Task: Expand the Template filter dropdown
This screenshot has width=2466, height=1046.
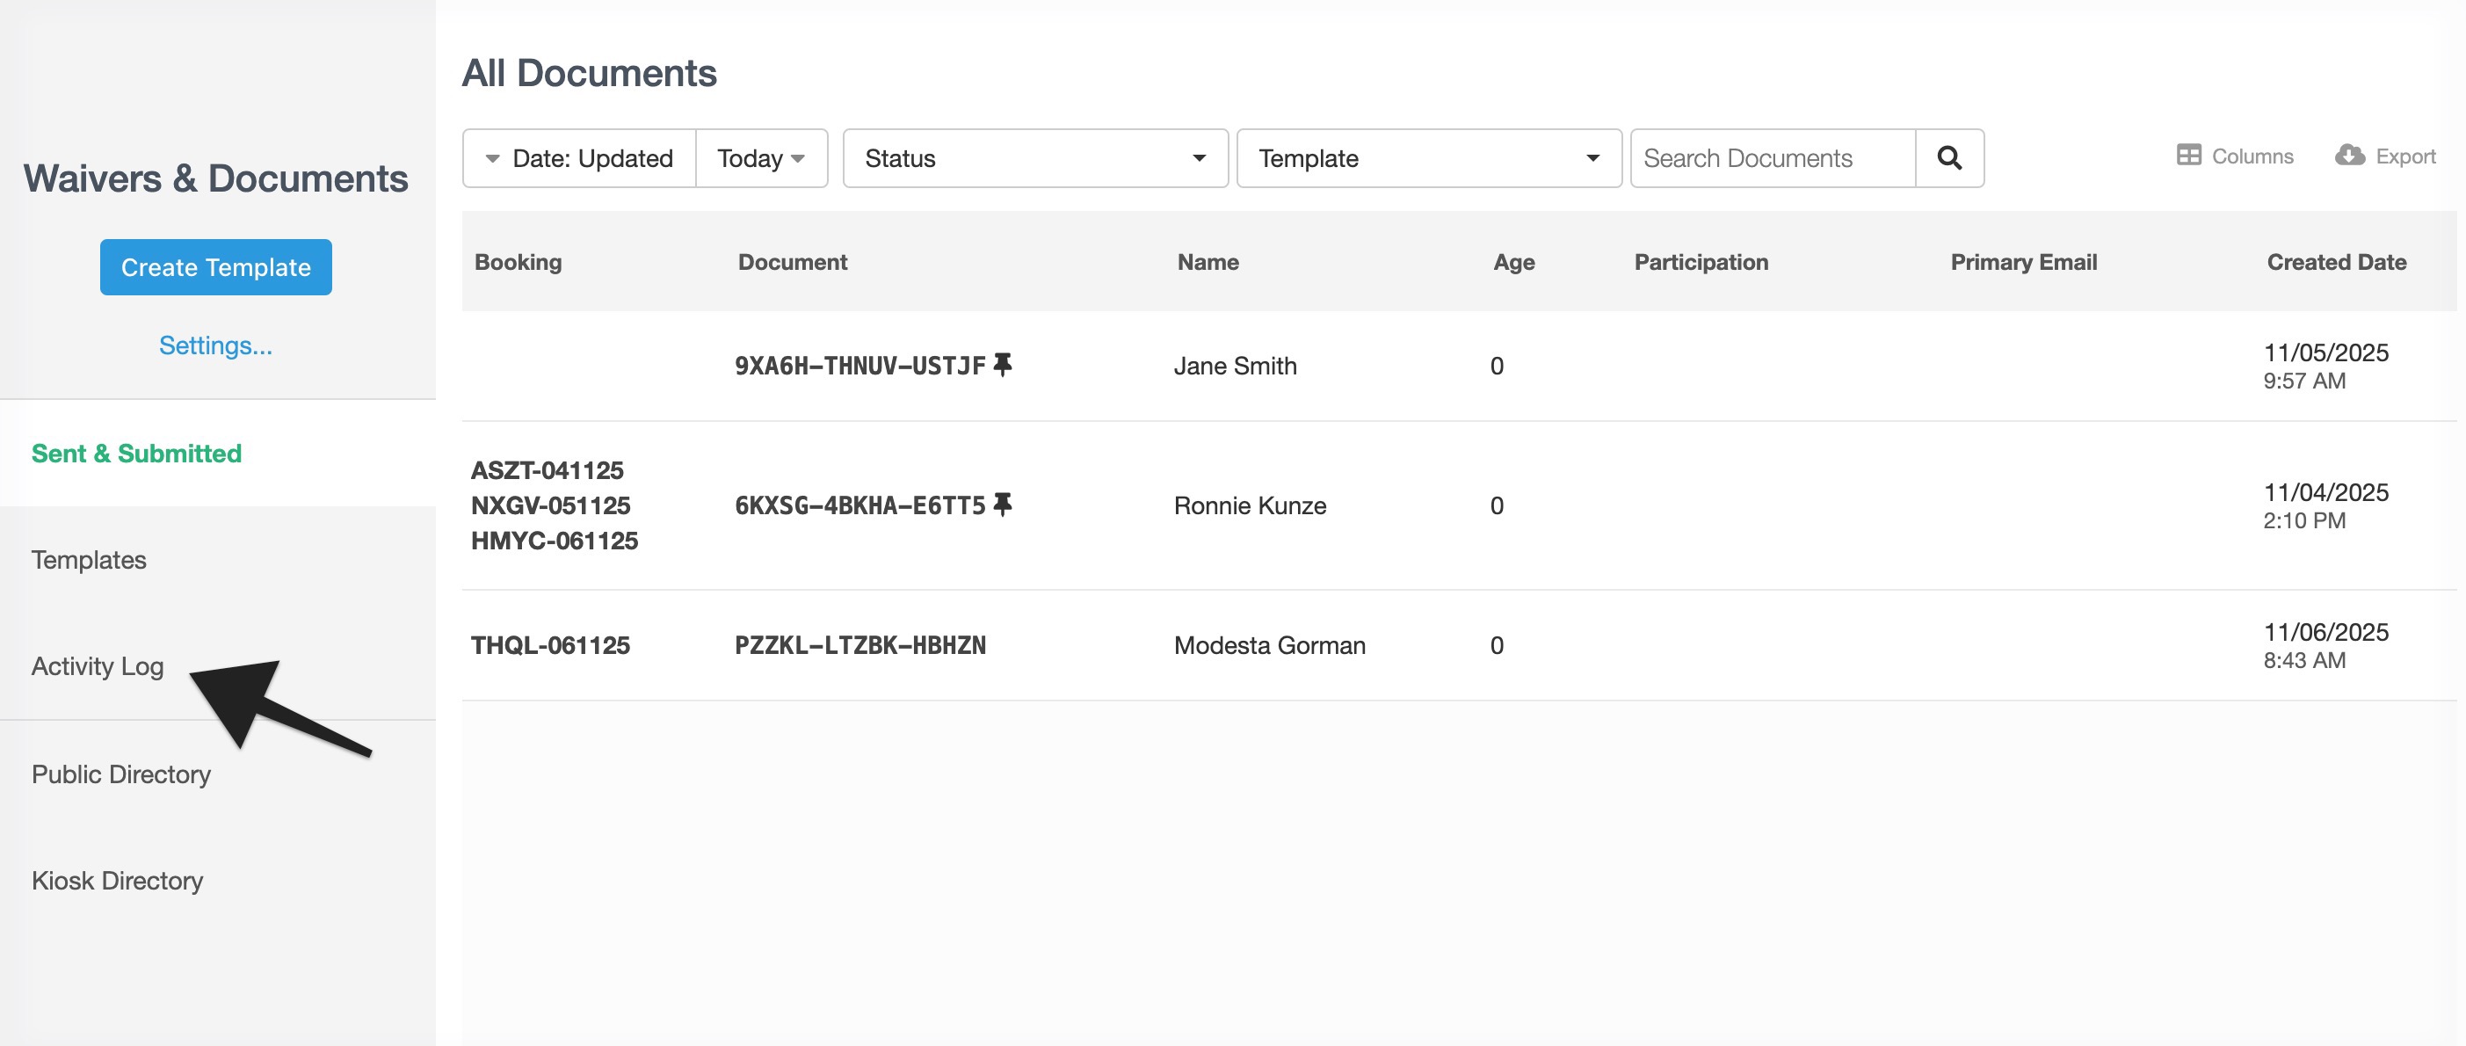Action: pos(1428,158)
